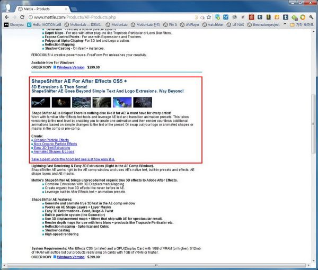Open the LG NAS bookmark
Viewport: 318px width, 270px height.
point(235,25)
